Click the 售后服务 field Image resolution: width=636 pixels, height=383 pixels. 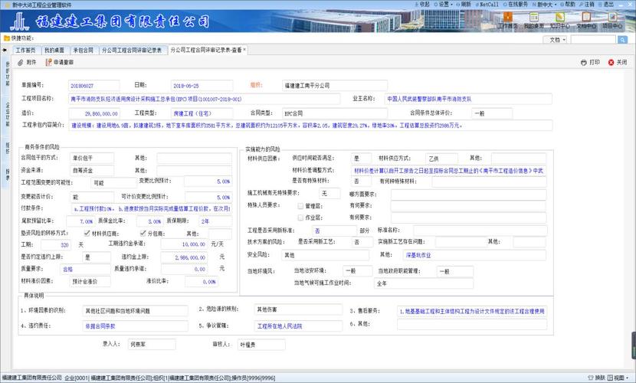(x=472, y=311)
